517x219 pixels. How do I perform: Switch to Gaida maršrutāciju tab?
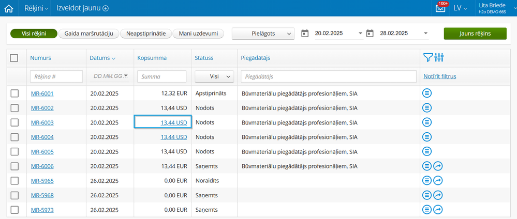point(89,34)
